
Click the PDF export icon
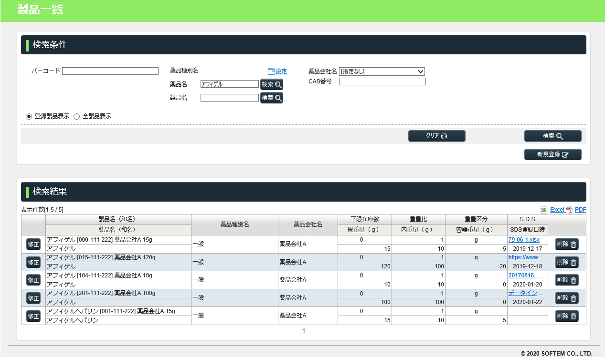(x=569, y=210)
